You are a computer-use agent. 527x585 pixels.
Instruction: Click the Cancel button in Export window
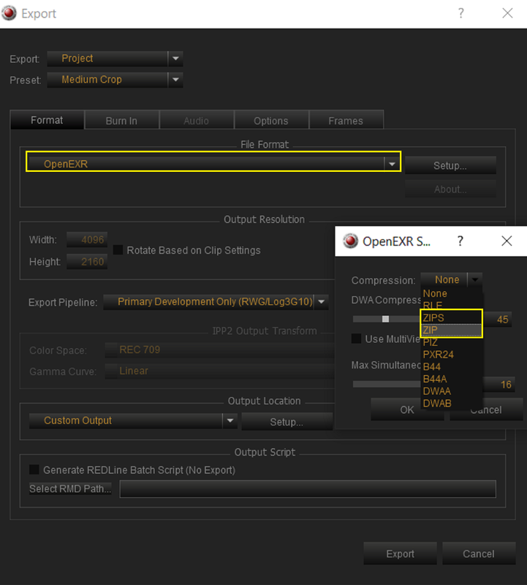tap(479, 554)
